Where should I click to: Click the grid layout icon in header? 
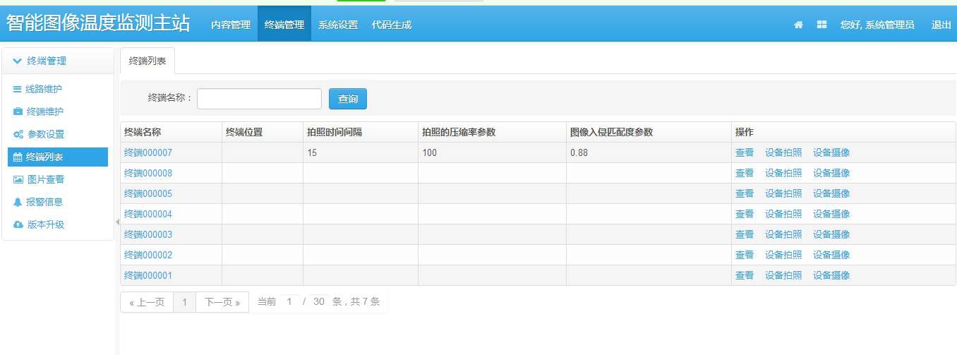[821, 25]
